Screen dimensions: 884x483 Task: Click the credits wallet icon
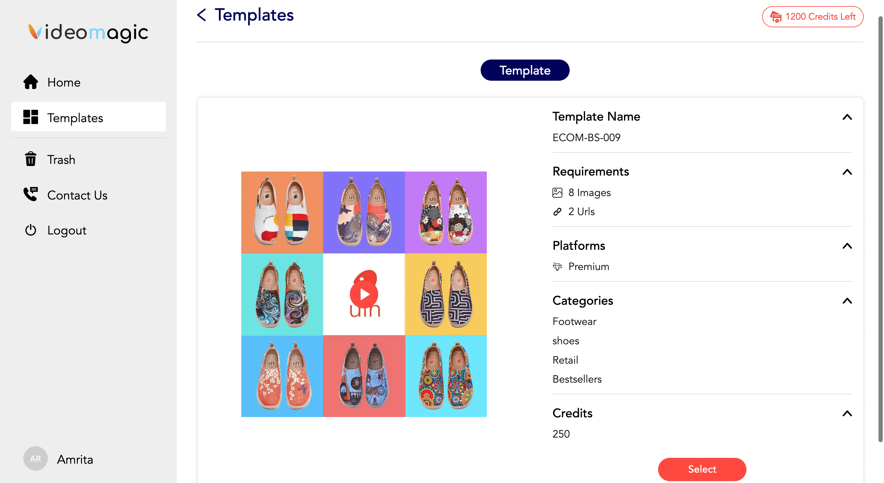pyautogui.click(x=776, y=17)
